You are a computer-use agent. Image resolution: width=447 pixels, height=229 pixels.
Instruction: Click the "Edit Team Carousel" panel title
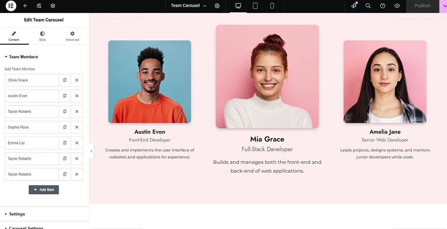(44, 20)
